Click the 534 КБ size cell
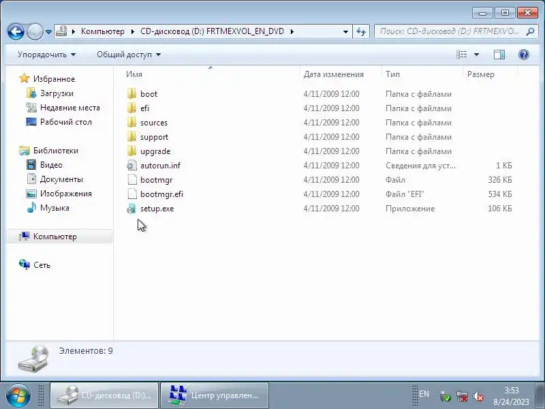Screen dimensions: 545x409 click(x=500, y=194)
